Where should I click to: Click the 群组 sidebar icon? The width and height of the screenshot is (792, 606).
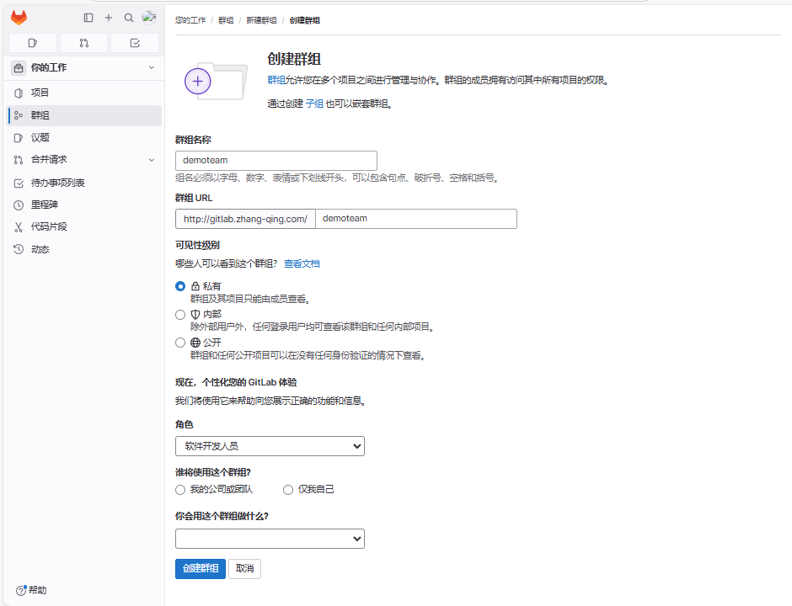click(19, 115)
